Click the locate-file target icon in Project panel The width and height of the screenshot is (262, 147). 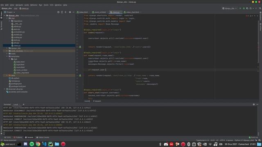pyautogui.click(x=58, y=12)
